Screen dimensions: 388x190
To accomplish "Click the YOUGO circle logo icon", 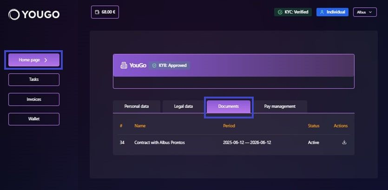I will [x=14, y=14].
